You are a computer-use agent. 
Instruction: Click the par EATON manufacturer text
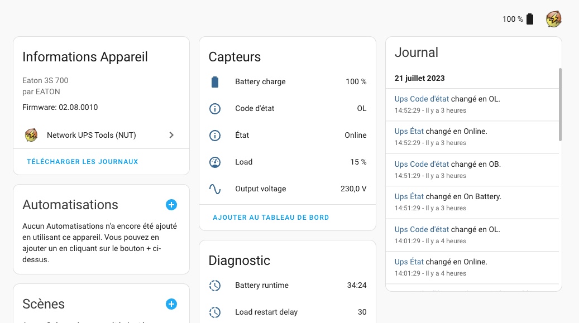[41, 91]
